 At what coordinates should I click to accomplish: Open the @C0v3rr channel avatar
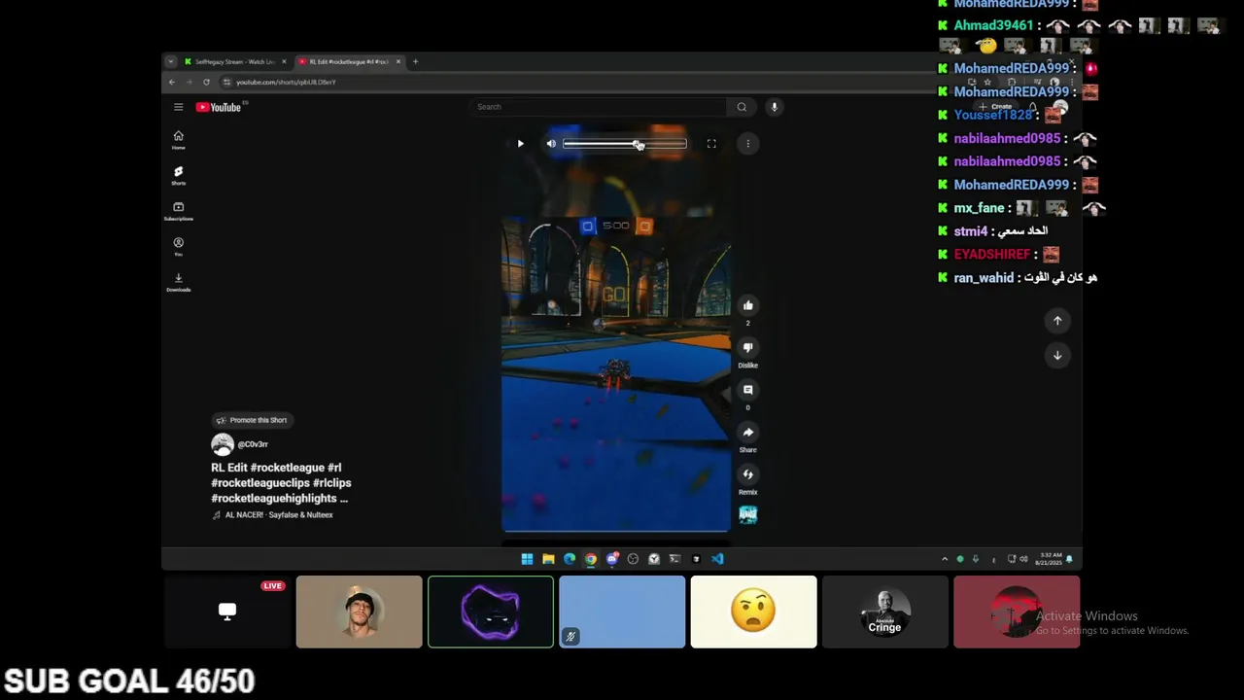tap(223, 444)
